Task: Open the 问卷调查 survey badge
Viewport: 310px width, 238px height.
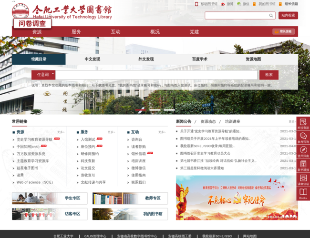Action: pos(32,23)
